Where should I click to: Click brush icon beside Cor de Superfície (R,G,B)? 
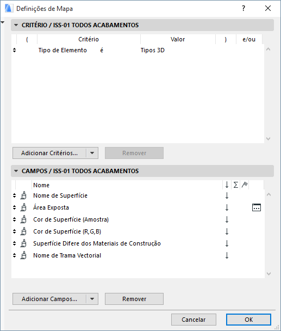coord(23,231)
